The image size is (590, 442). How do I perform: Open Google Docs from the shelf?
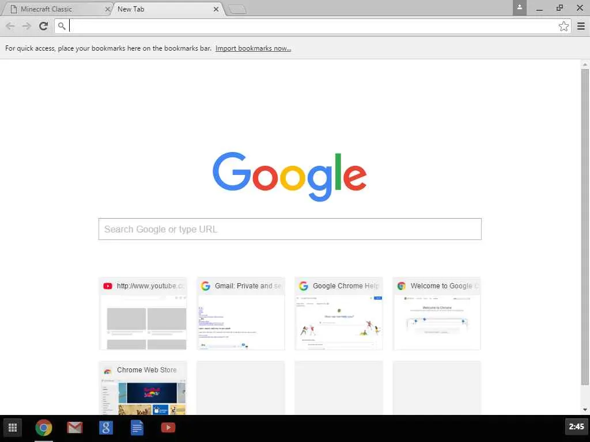pyautogui.click(x=137, y=428)
